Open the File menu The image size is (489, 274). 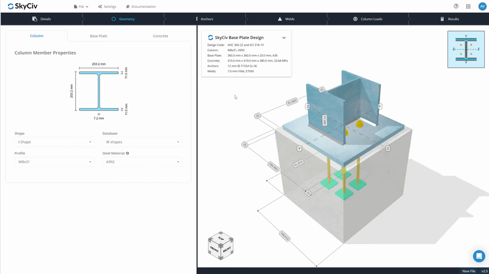pyautogui.click(x=81, y=7)
